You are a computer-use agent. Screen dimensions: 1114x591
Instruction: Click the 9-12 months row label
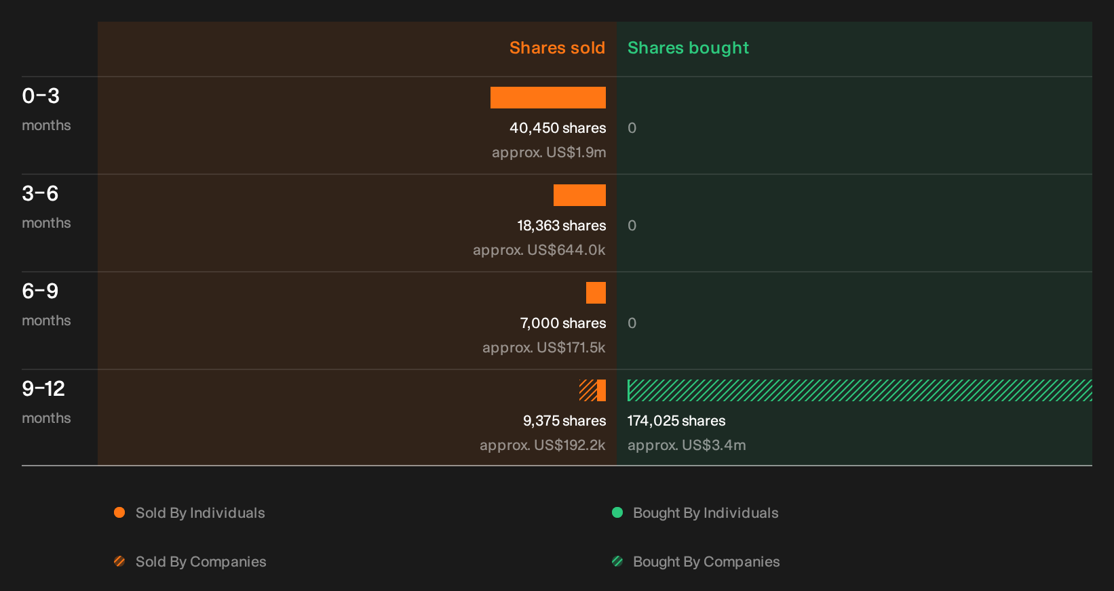(x=46, y=402)
